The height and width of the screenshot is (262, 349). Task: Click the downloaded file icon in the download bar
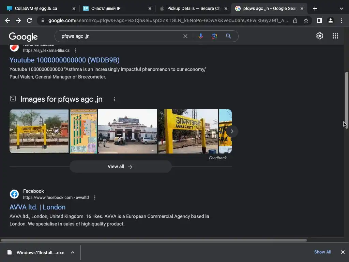click(10, 252)
